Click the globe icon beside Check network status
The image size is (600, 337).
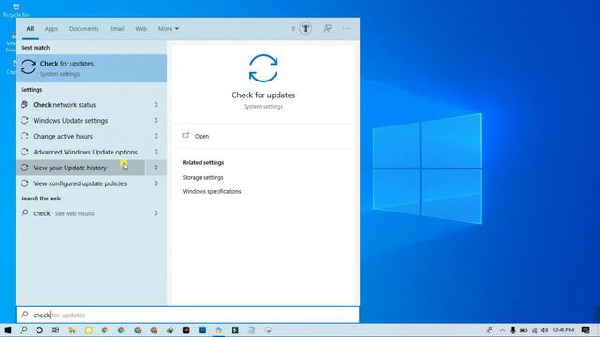tap(24, 104)
